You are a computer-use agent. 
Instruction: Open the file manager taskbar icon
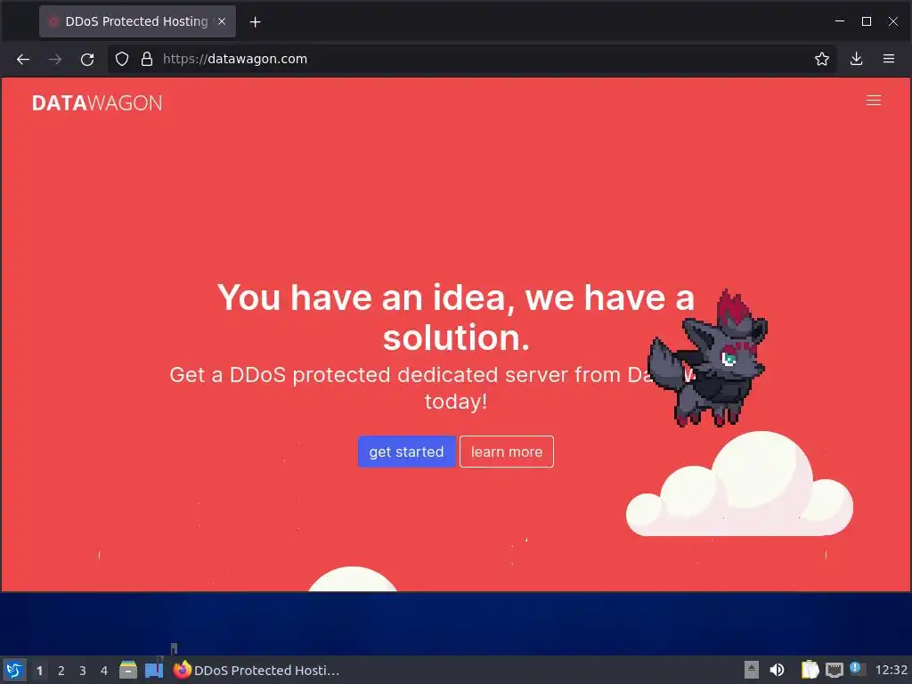pyautogui.click(x=128, y=670)
